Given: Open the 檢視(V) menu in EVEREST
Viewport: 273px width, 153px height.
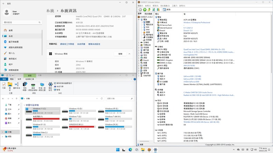Looking at the screenshot, I should click(x=148, y=6).
